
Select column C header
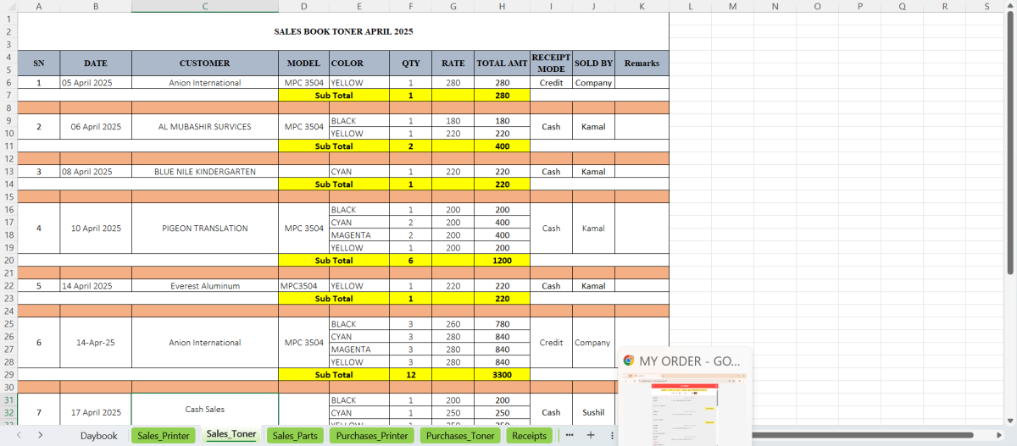(204, 6)
